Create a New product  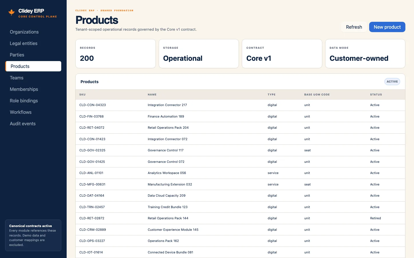387,27
